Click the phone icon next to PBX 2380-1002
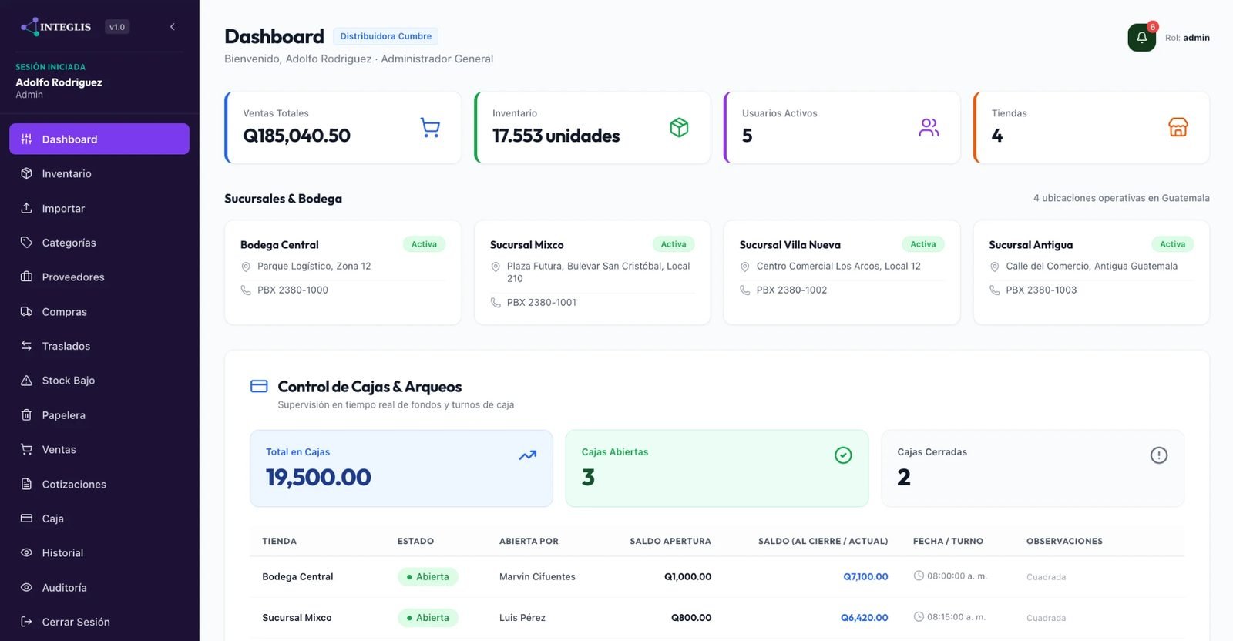1233x641 pixels. (745, 290)
